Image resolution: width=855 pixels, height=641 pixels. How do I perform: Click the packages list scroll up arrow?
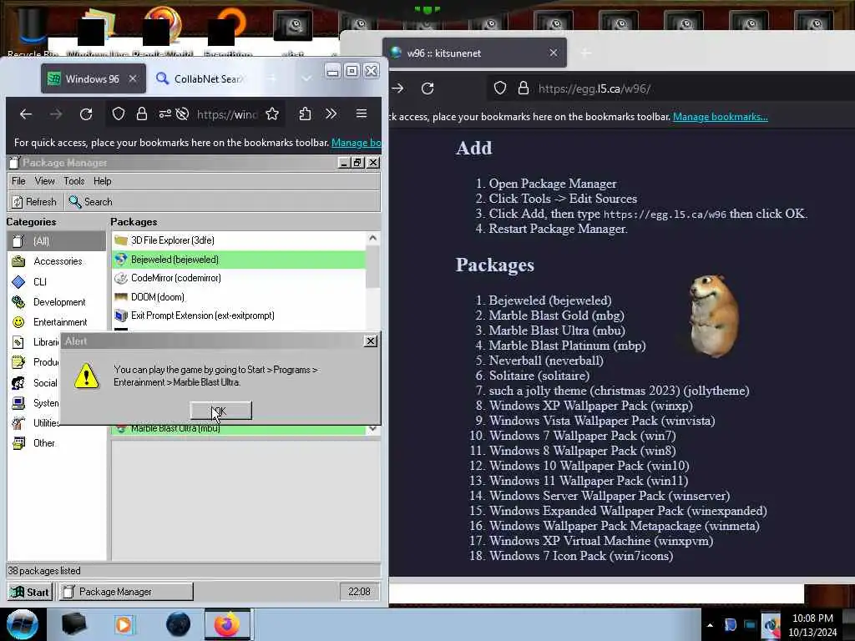point(372,238)
